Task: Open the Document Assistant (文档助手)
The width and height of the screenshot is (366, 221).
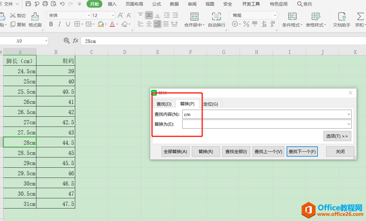Action: click(x=341, y=20)
